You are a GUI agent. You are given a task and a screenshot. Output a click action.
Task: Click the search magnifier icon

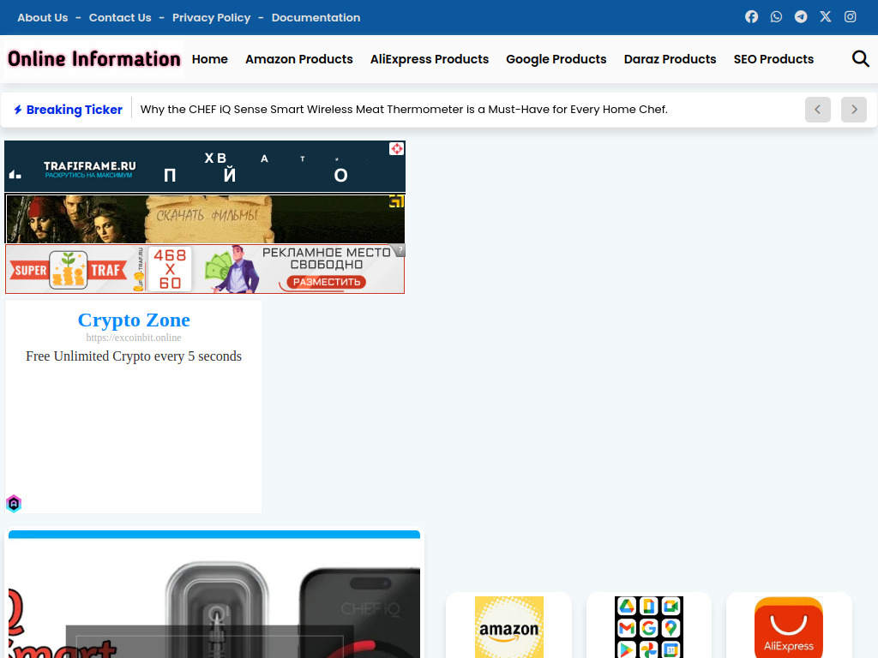click(x=860, y=59)
